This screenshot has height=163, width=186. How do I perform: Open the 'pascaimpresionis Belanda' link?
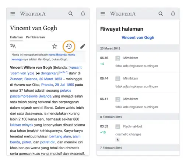coord(31,96)
